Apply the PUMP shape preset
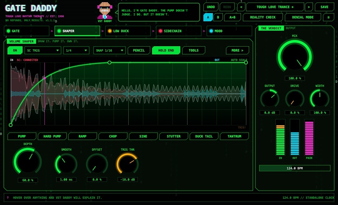 (22, 136)
